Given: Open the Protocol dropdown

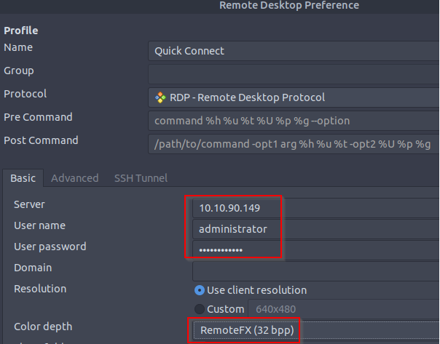Looking at the screenshot, I should click(x=293, y=97).
